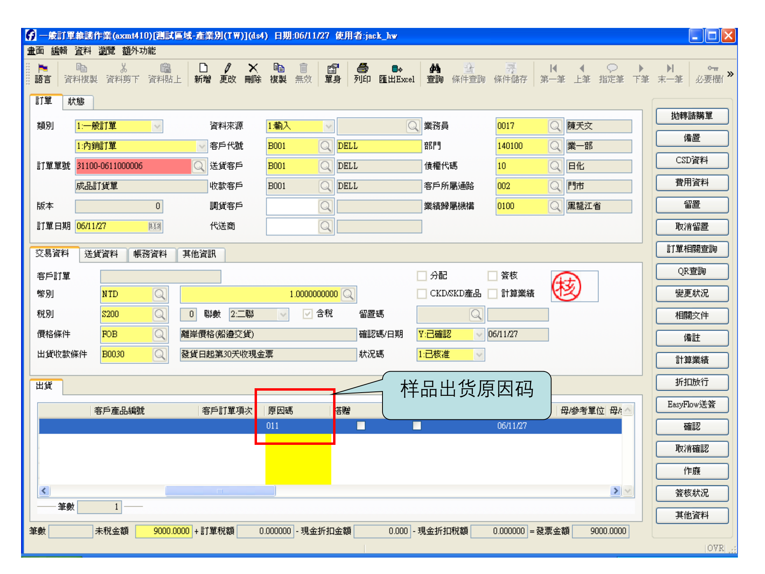This screenshot has width=765, height=574.
Task: Open the calendar picker beside 訂單日期
Action: (x=156, y=226)
